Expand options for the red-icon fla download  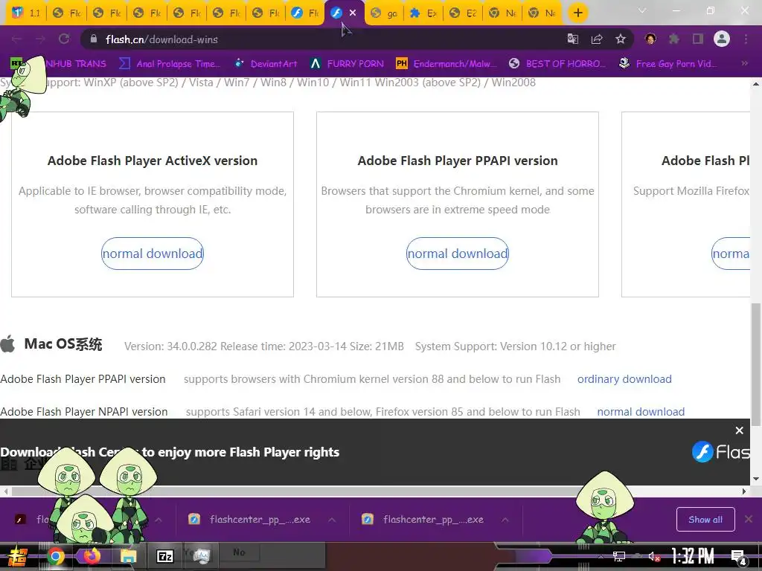tap(159, 520)
